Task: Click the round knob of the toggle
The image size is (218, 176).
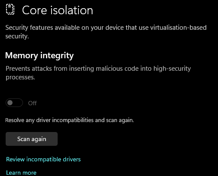Action: tap(10, 103)
